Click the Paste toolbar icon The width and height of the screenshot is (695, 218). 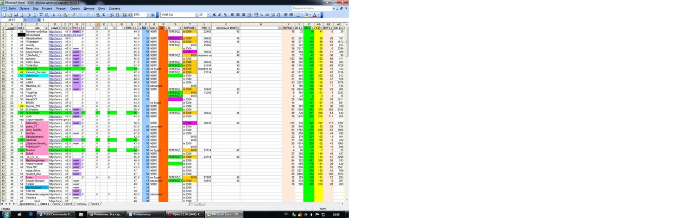65,15
